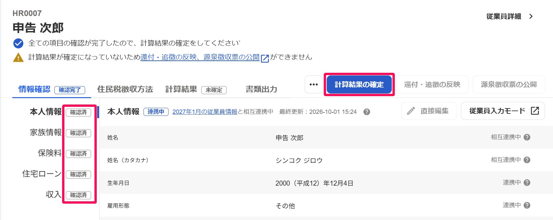Click the 確認完了 badge on 情報確認
Image resolution: width=553 pixels, height=220 pixels.
point(70,90)
